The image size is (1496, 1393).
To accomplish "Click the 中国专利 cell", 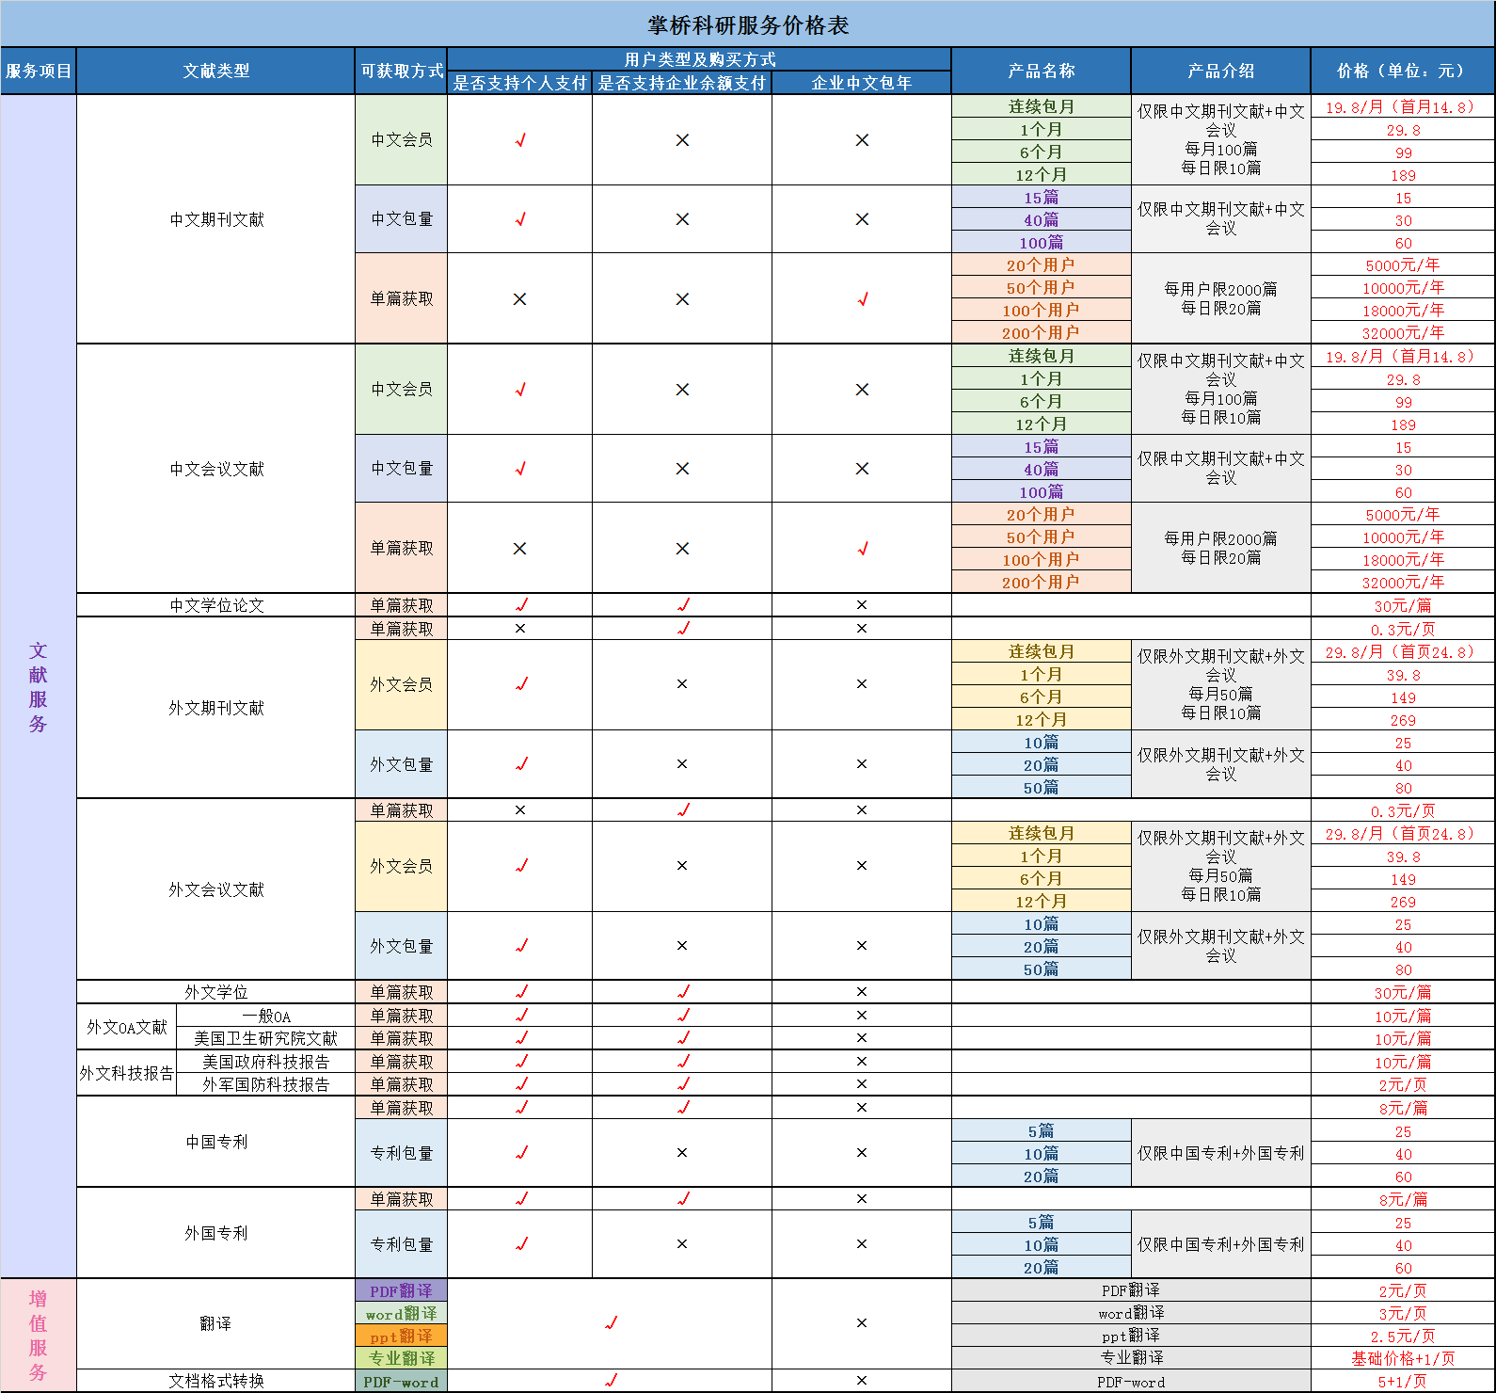I will click(215, 1142).
